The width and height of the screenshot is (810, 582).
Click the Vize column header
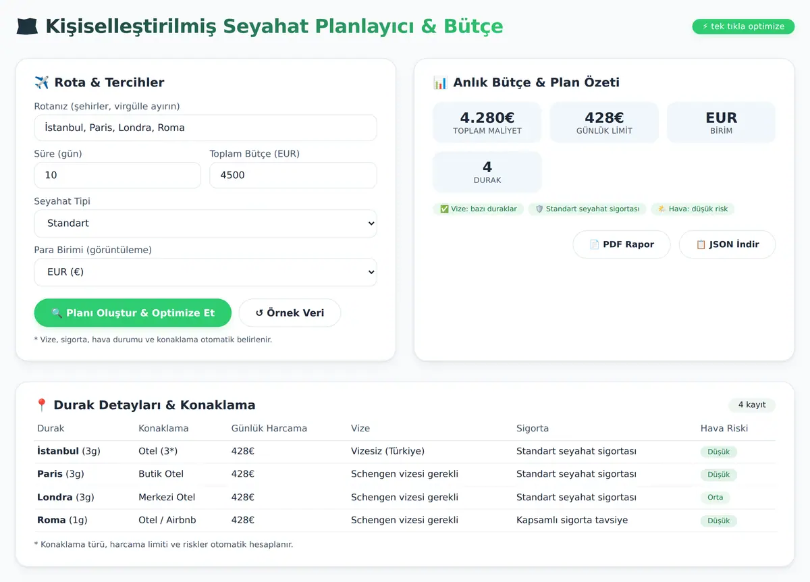click(360, 429)
